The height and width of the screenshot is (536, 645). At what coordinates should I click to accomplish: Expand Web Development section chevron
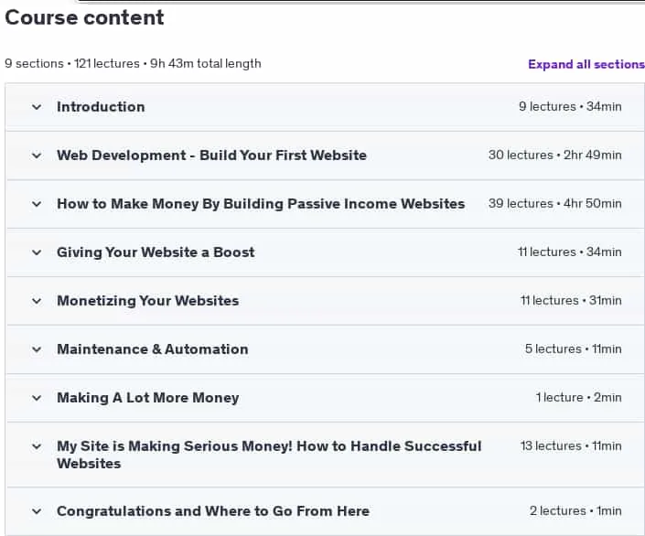pyautogui.click(x=37, y=155)
